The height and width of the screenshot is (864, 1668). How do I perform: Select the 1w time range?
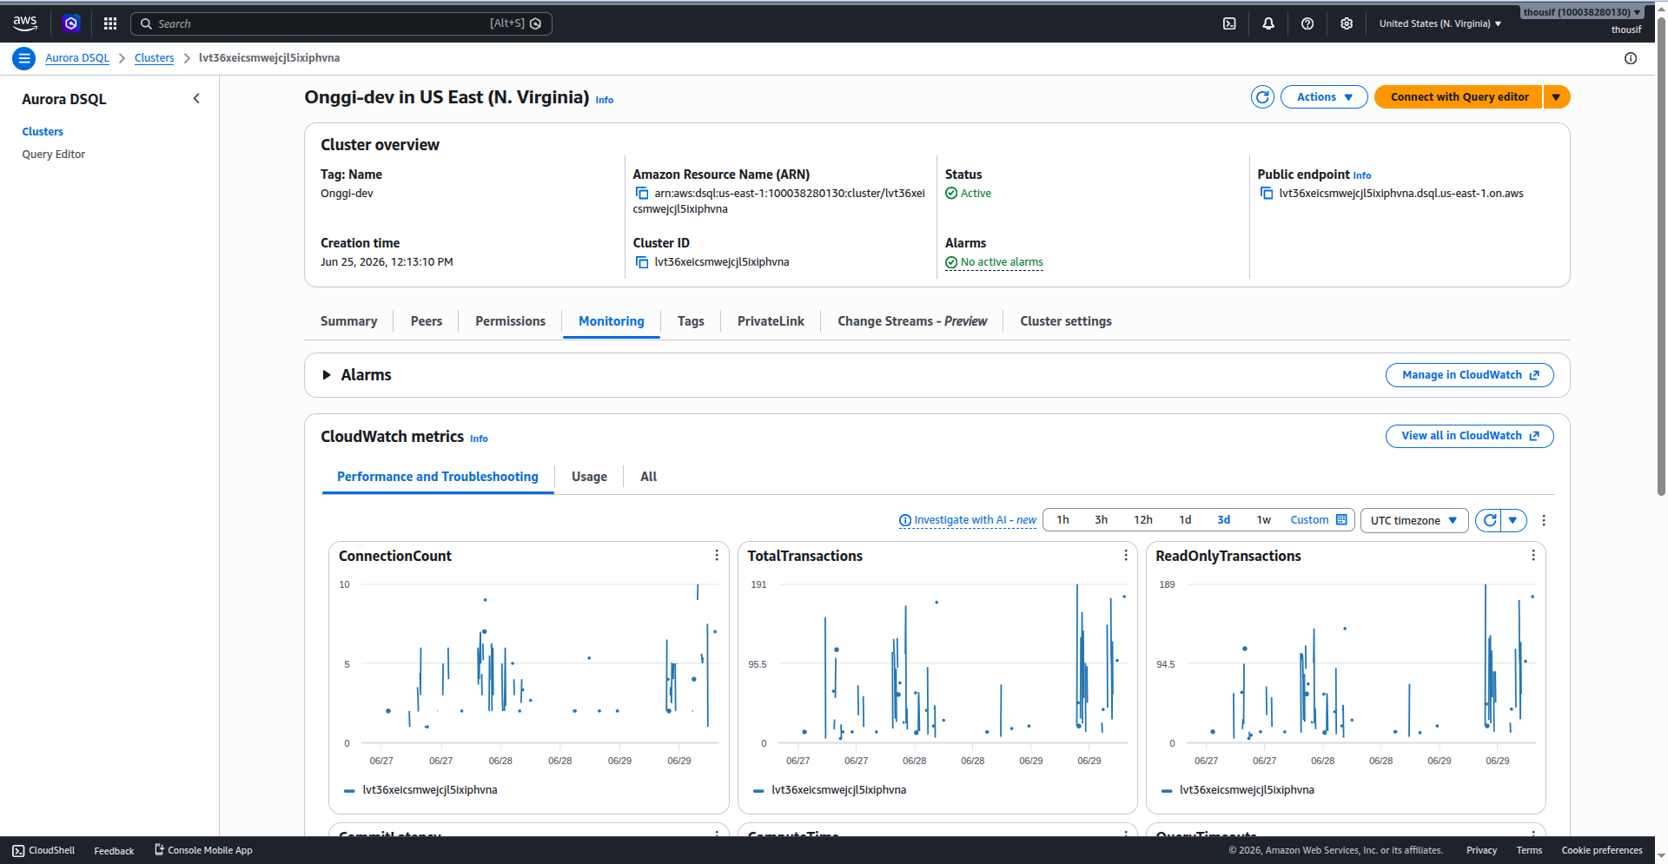(x=1263, y=520)
